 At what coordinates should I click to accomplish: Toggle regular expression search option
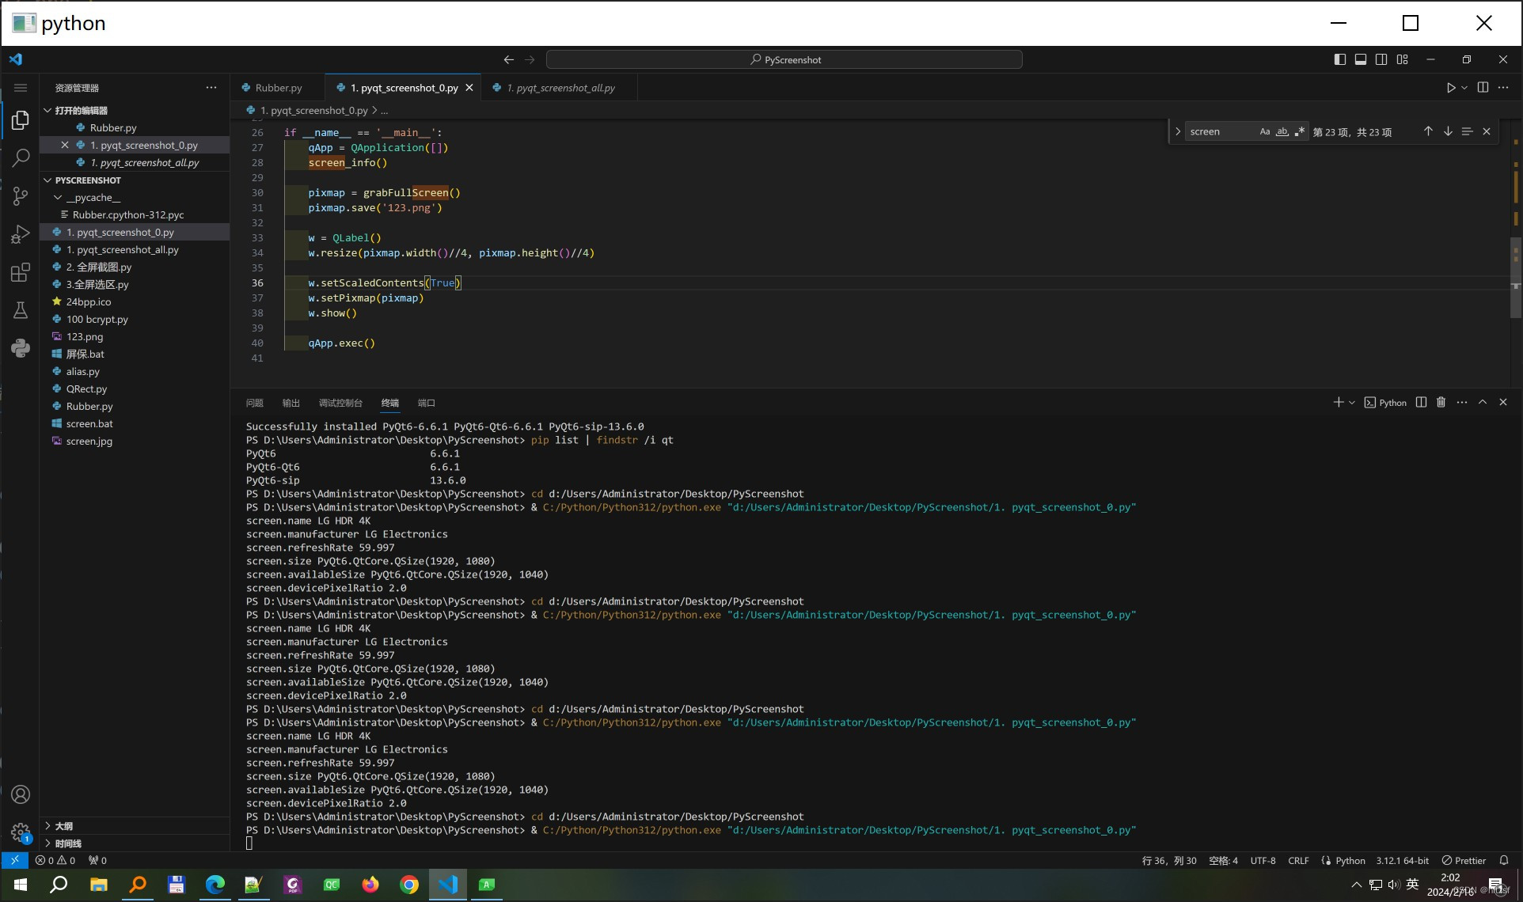click(x=1299, y=132)
